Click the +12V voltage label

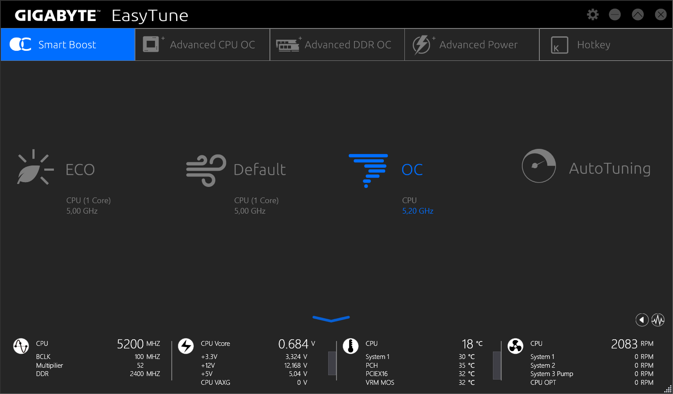tap(208, 366)
